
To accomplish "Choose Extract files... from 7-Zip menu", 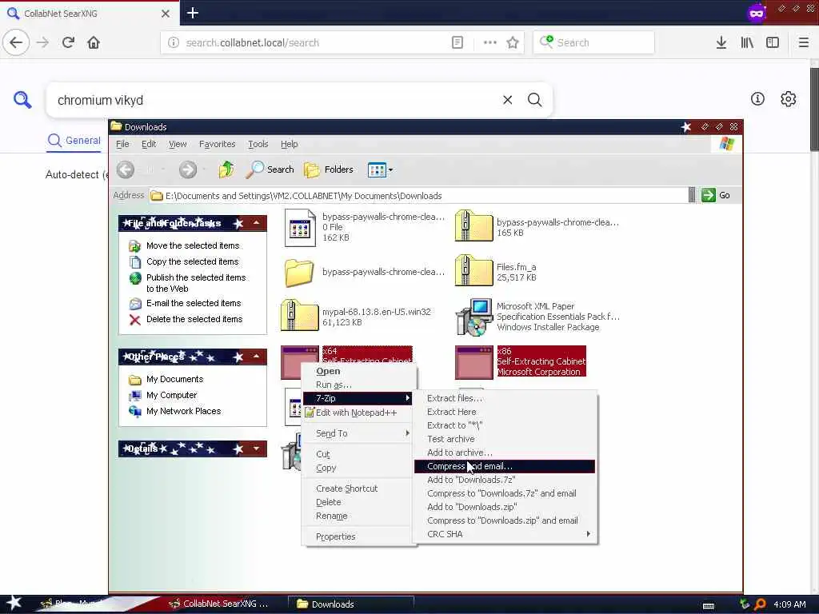I will click(x=505, y=398).
